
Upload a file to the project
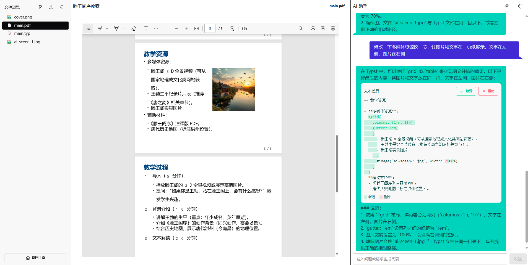pos(51,7)
